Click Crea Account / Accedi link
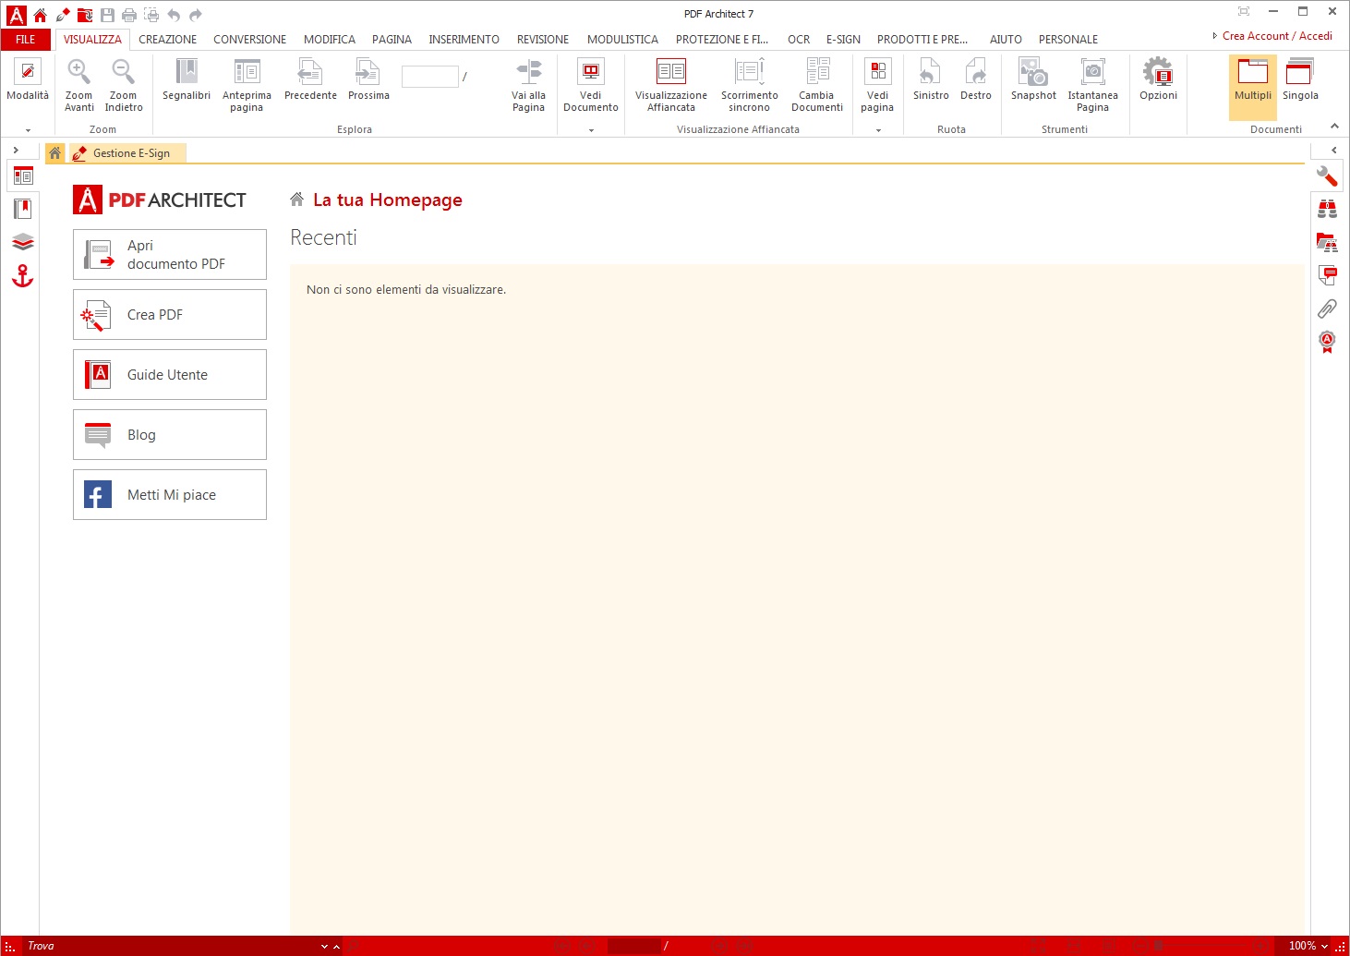This screenshot has height=956, width=1350. click(x=1277, y=36)
